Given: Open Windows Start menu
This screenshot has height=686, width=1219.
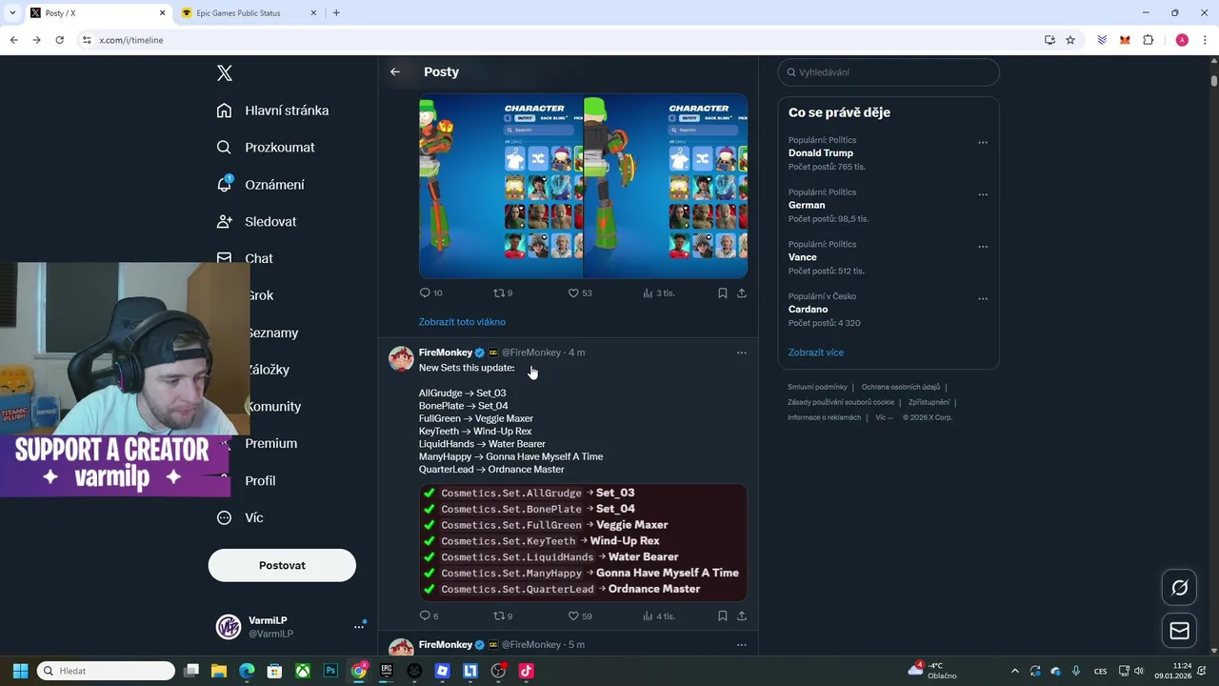Looking at the screenshot, I should 20,671.
